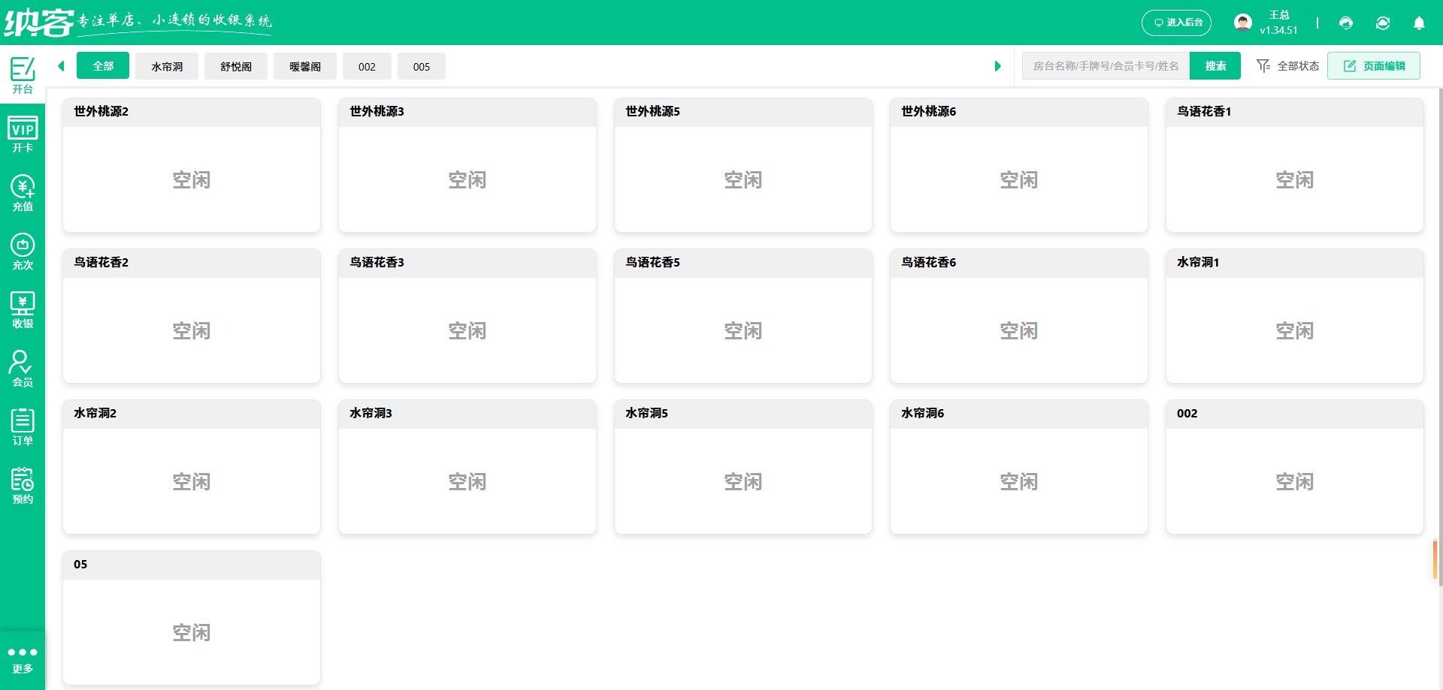Image resolution: width=1443 pixels, height=690 pixels.
Task: Click the room search input field
Action: 1105,65
